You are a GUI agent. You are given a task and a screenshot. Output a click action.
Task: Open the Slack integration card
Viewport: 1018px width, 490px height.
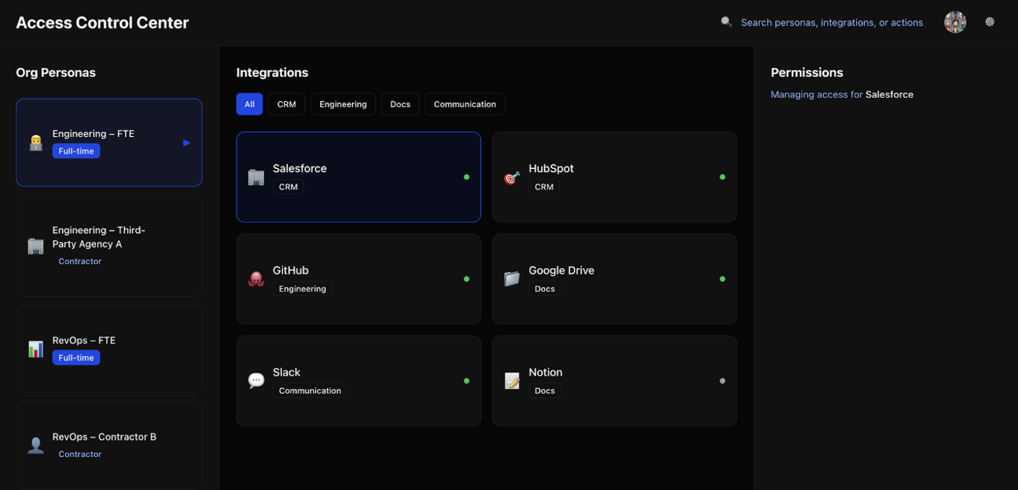[359, 380]
